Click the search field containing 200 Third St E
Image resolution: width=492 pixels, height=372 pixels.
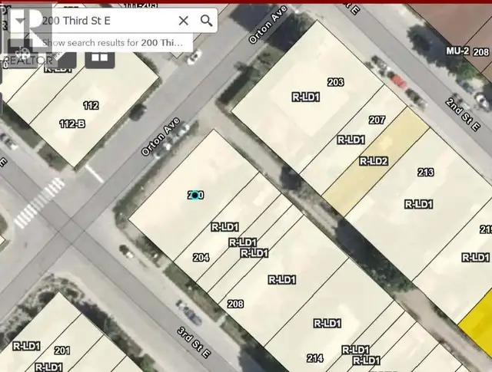[x=108, y=21]
